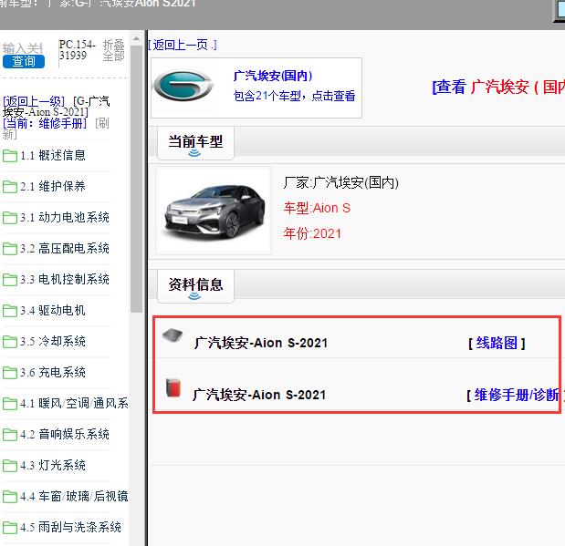This screenshot has width=565, height=546.
Task: Open folder icon for 4.5 雨刮与洗涤系统
Action: tap(10, 528)
